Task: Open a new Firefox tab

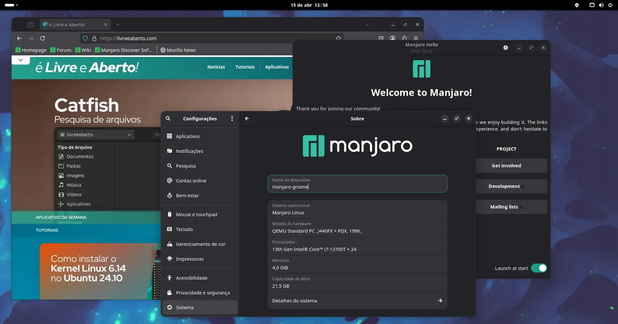Action: pos(118,24)
